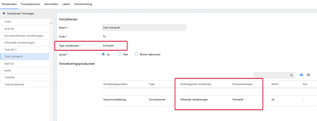
Task: Sort by Onderliggende verzekeraar column header
Action: click(196, 84)
